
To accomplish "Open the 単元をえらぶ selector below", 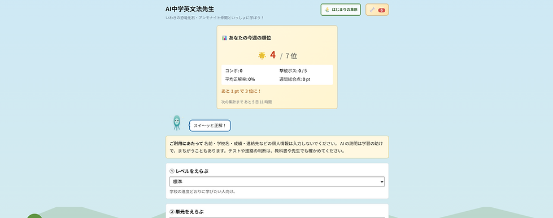I will coord(277,217).
